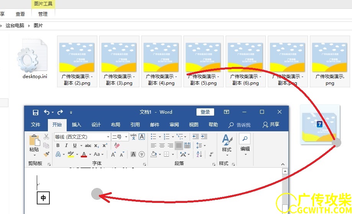
Task: Select the desktop.ini file
Action: point(34,61)
